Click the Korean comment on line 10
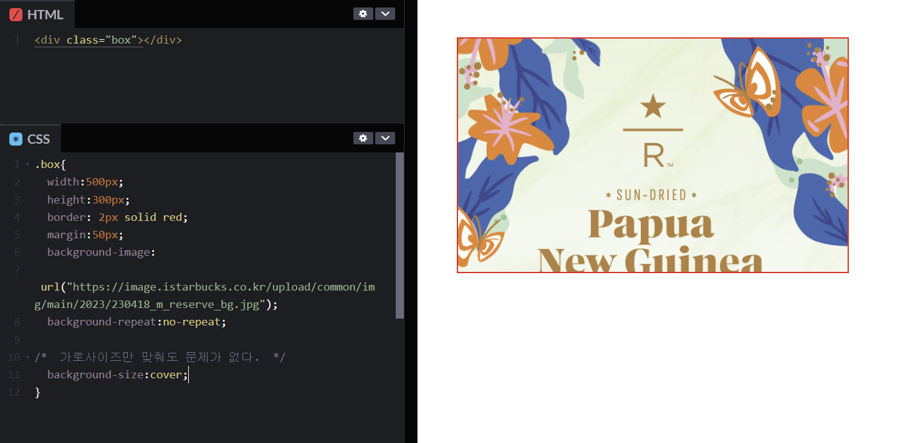 coord(160,357)
